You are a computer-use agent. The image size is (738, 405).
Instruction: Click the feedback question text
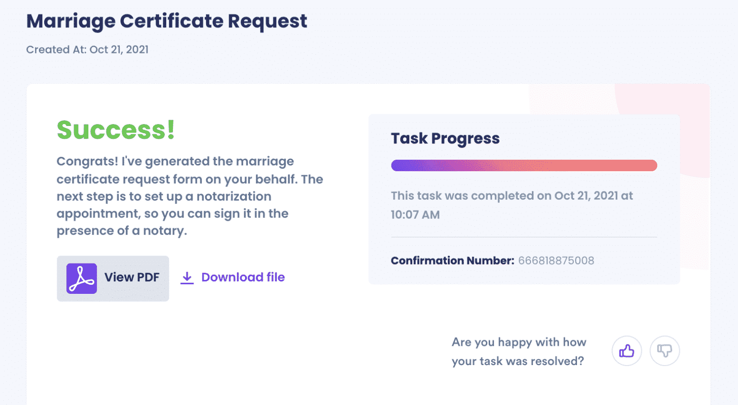tap(518, 351)
